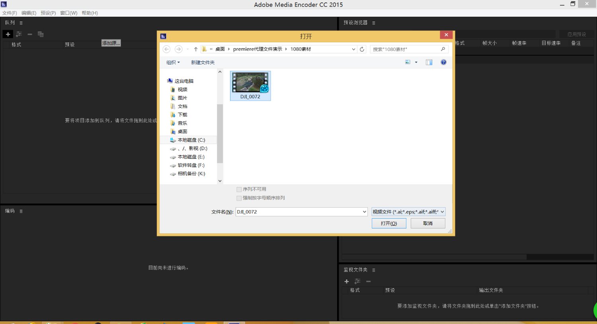The width and height of the screenshot is (597, 324).
Task: Click the 应用预设 button
Action: 577,34
